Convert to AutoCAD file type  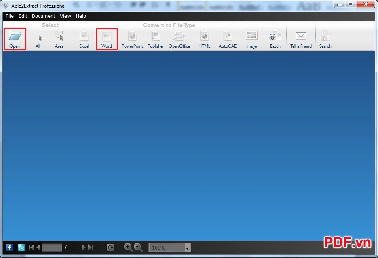coord(228,39)
